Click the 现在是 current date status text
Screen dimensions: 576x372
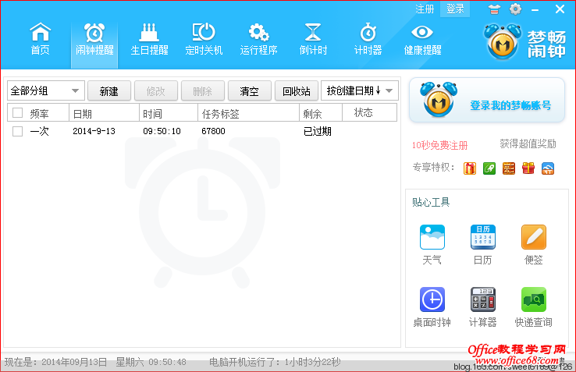[95, 362]
